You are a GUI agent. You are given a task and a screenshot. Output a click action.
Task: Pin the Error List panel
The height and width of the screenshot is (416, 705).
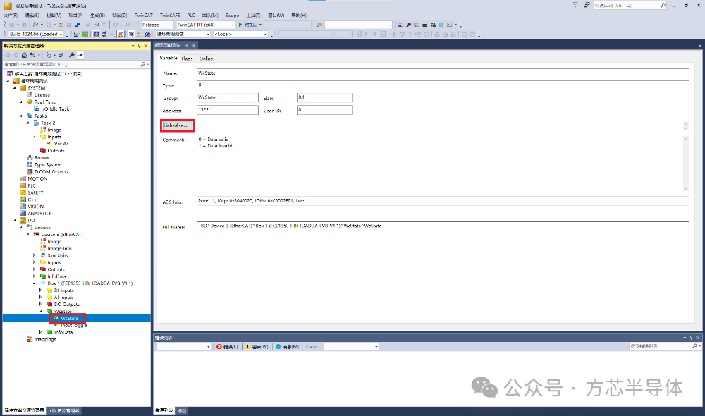[691, 338]
